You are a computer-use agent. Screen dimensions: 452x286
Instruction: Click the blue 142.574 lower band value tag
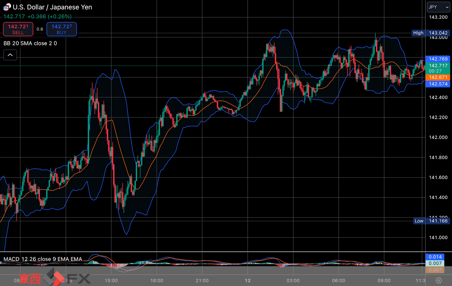438,84
